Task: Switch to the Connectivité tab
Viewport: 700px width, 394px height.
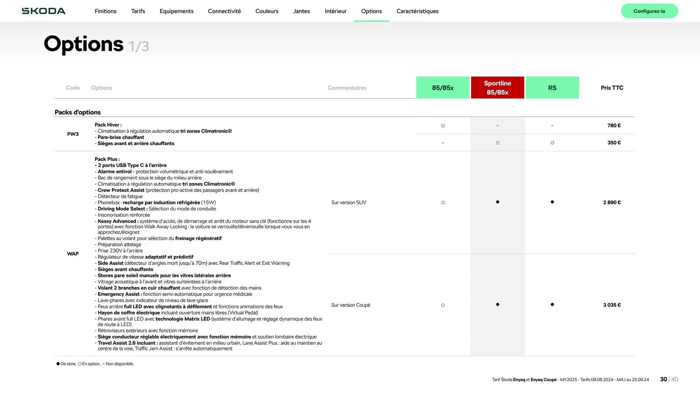Action: (x=224, y=11)
